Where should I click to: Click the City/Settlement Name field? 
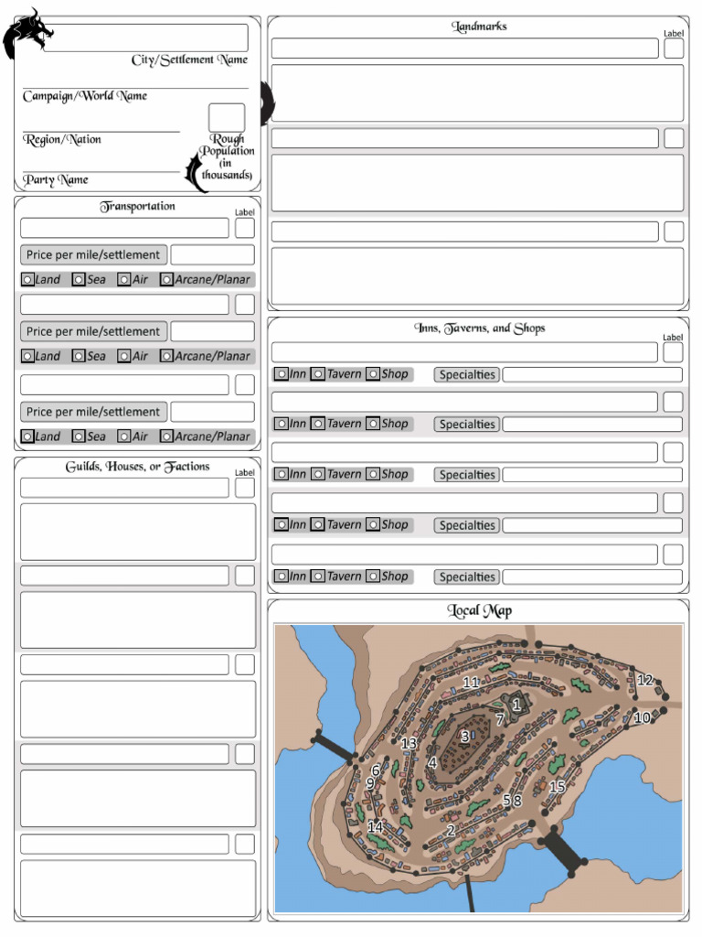[145, 38]
